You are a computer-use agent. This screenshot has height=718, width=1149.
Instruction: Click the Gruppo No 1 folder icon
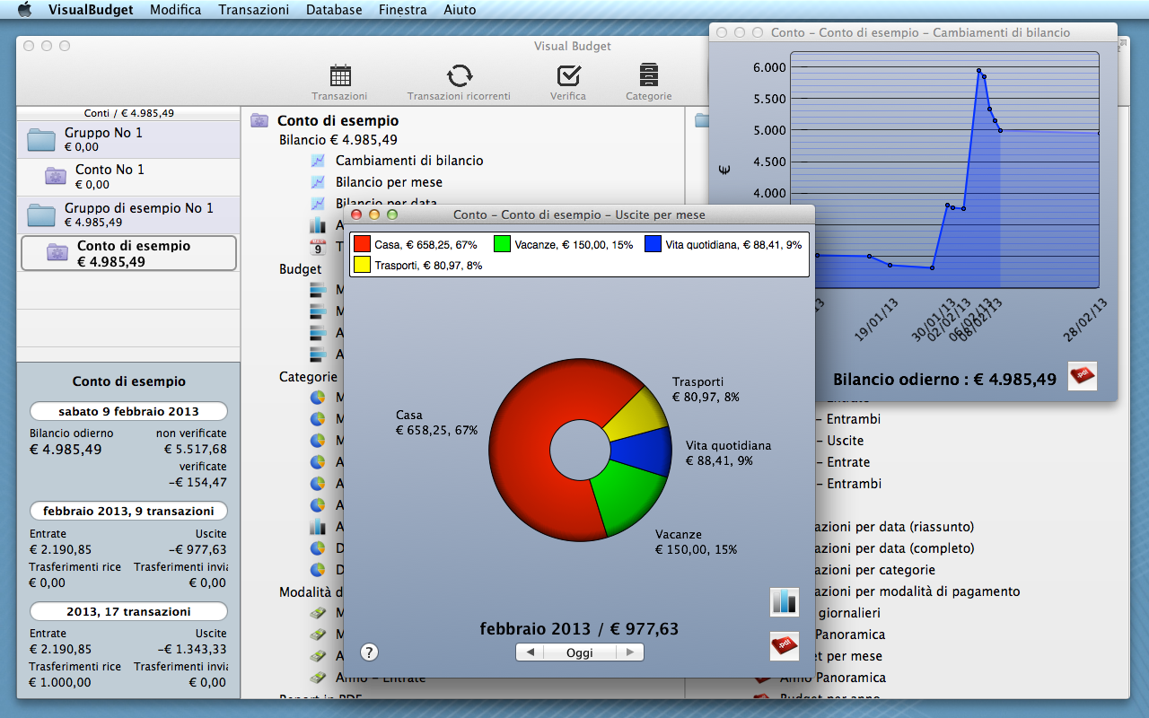point(41,139)
